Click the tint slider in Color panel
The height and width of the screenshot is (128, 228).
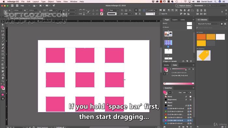(x=179, y=69)
